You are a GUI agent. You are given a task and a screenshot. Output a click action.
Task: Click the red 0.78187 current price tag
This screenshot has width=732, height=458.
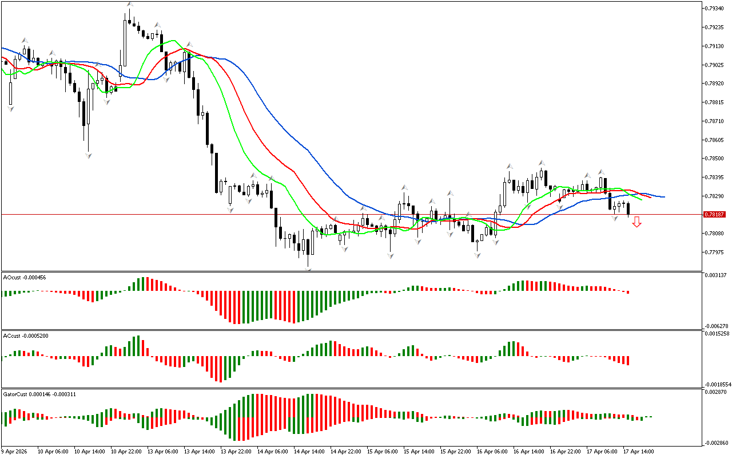(715, 214)
